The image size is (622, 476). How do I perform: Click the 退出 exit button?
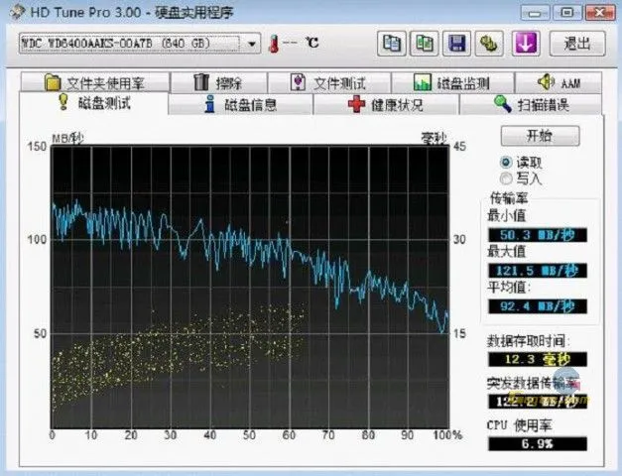pyautogui.click(x=576, y=44)
